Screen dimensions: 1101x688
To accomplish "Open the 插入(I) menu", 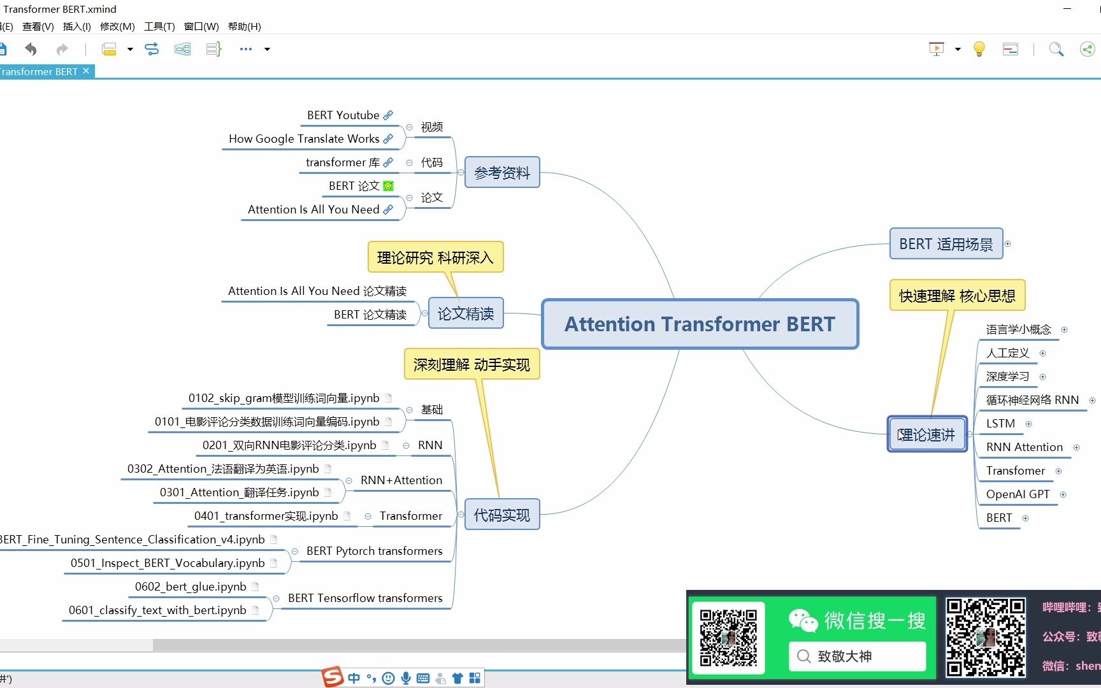I will 76,26.
